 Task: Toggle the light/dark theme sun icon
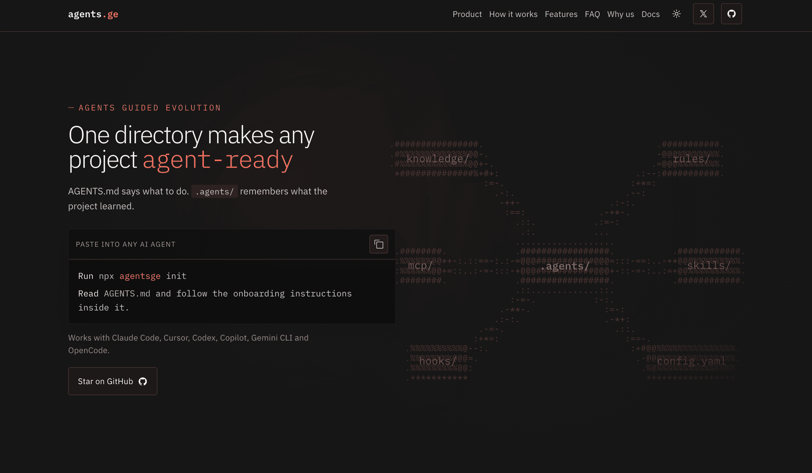(676, 14)
